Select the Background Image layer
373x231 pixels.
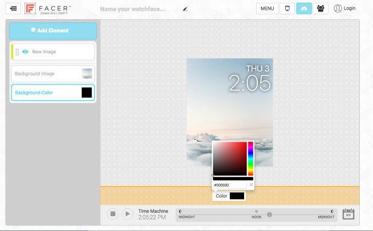[x=53, y=74]
